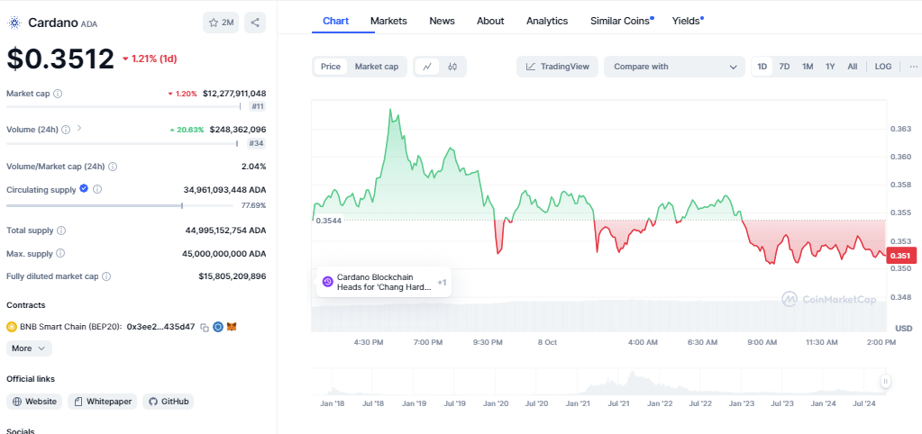Toggle LOG scale on the chart

[x=883, y=67]
